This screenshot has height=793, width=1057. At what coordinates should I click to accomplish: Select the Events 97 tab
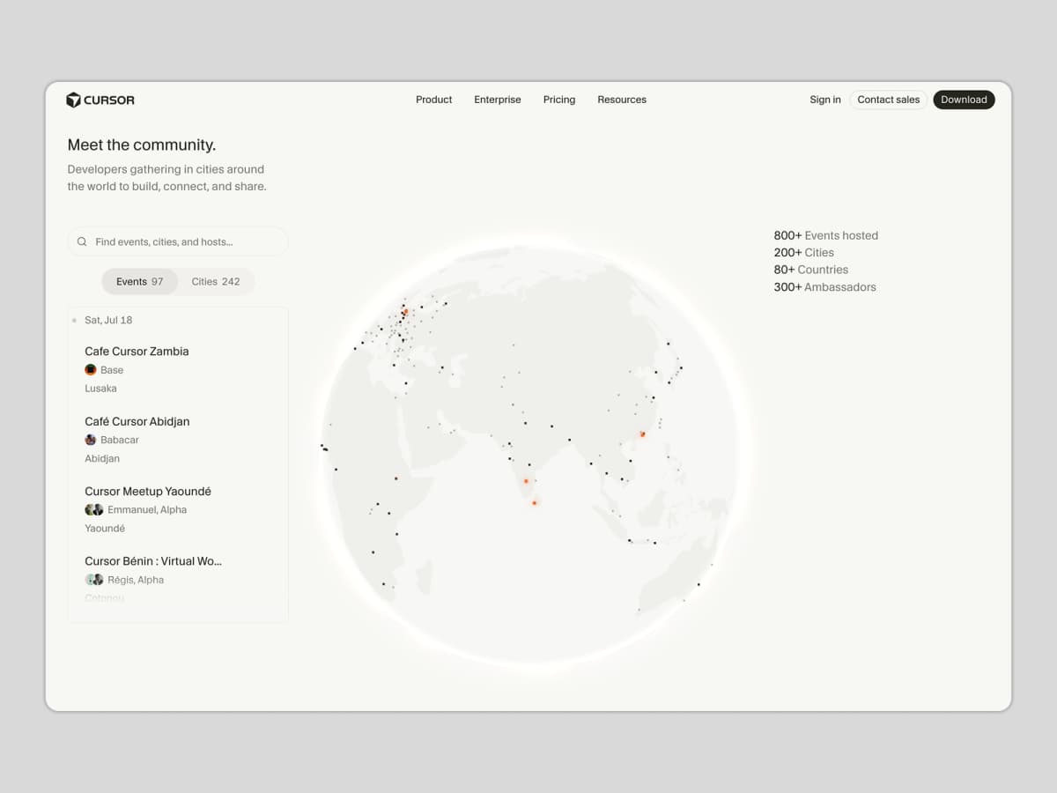(x=139, y=282)
